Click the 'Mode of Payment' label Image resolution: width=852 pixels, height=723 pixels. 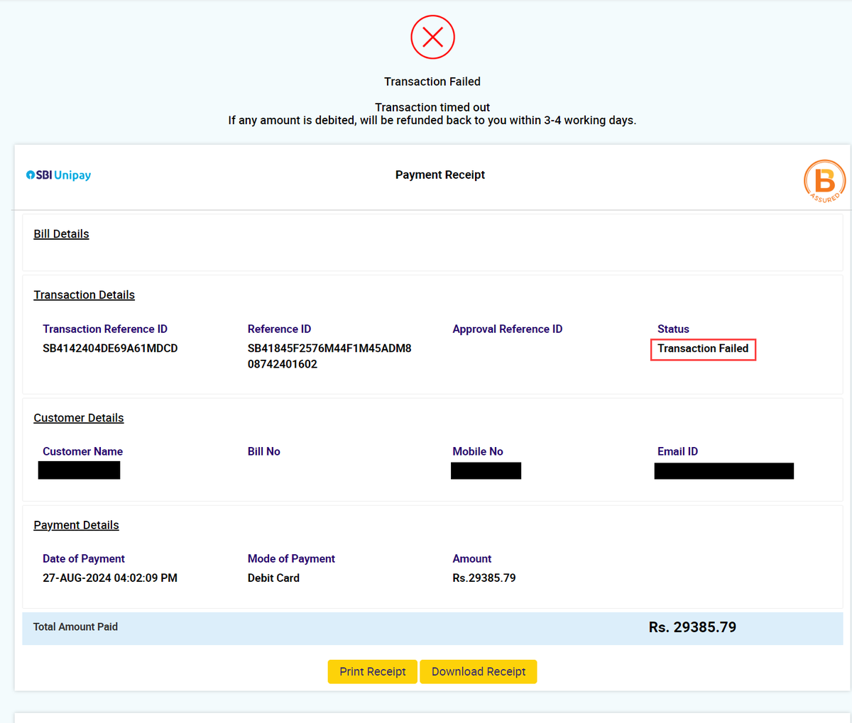(291, 559)
